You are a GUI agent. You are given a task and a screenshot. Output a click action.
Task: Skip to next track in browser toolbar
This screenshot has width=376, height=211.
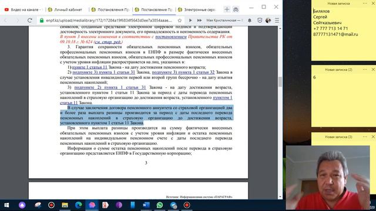click(199, 21)
